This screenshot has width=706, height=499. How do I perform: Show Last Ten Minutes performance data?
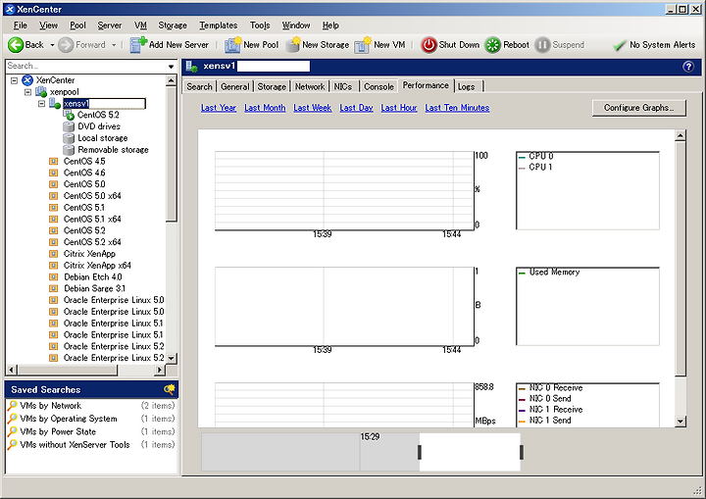(x=457, y=108)
